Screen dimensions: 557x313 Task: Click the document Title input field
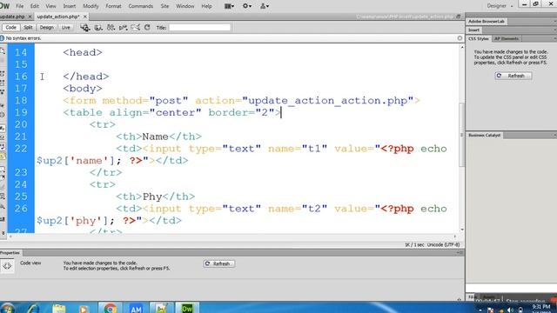click(199, 27)
